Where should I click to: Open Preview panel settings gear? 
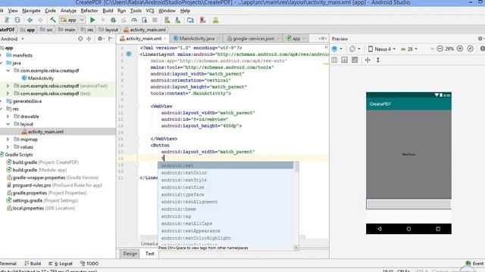[480, 39]
